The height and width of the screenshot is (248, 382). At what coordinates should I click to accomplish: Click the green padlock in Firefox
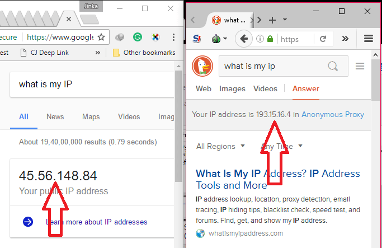pyautogui.click(x=270, y=39)
